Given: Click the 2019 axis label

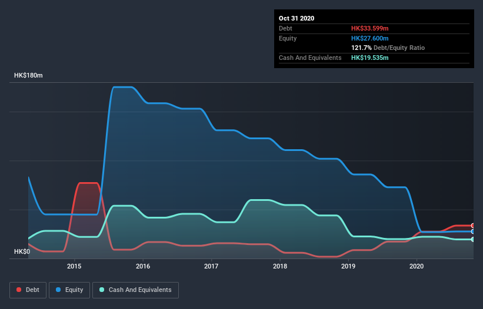Looking at the screenshot, I should pos(348,266).
